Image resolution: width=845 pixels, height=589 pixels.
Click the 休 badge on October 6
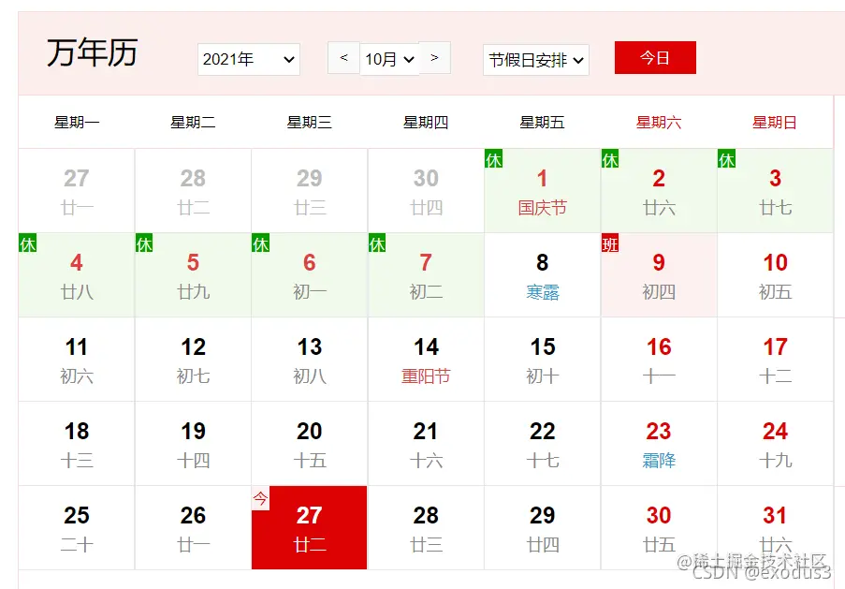coord(261,243)
